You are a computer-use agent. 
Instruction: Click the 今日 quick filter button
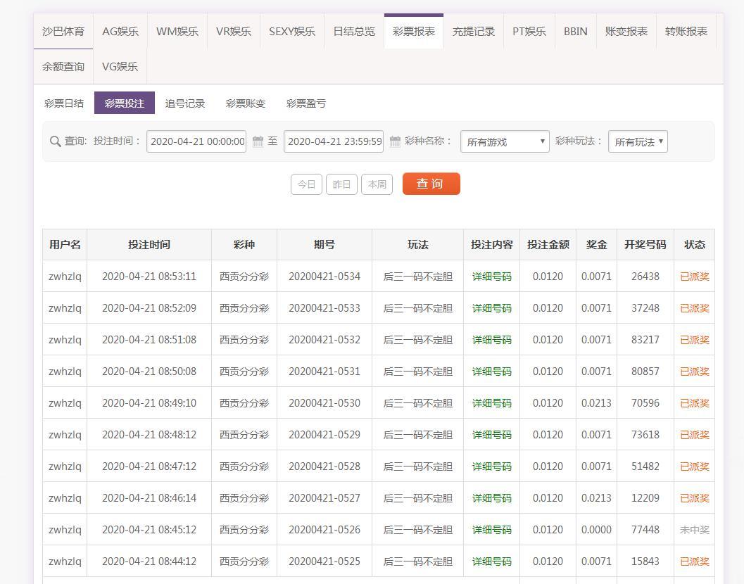[306, 184]
